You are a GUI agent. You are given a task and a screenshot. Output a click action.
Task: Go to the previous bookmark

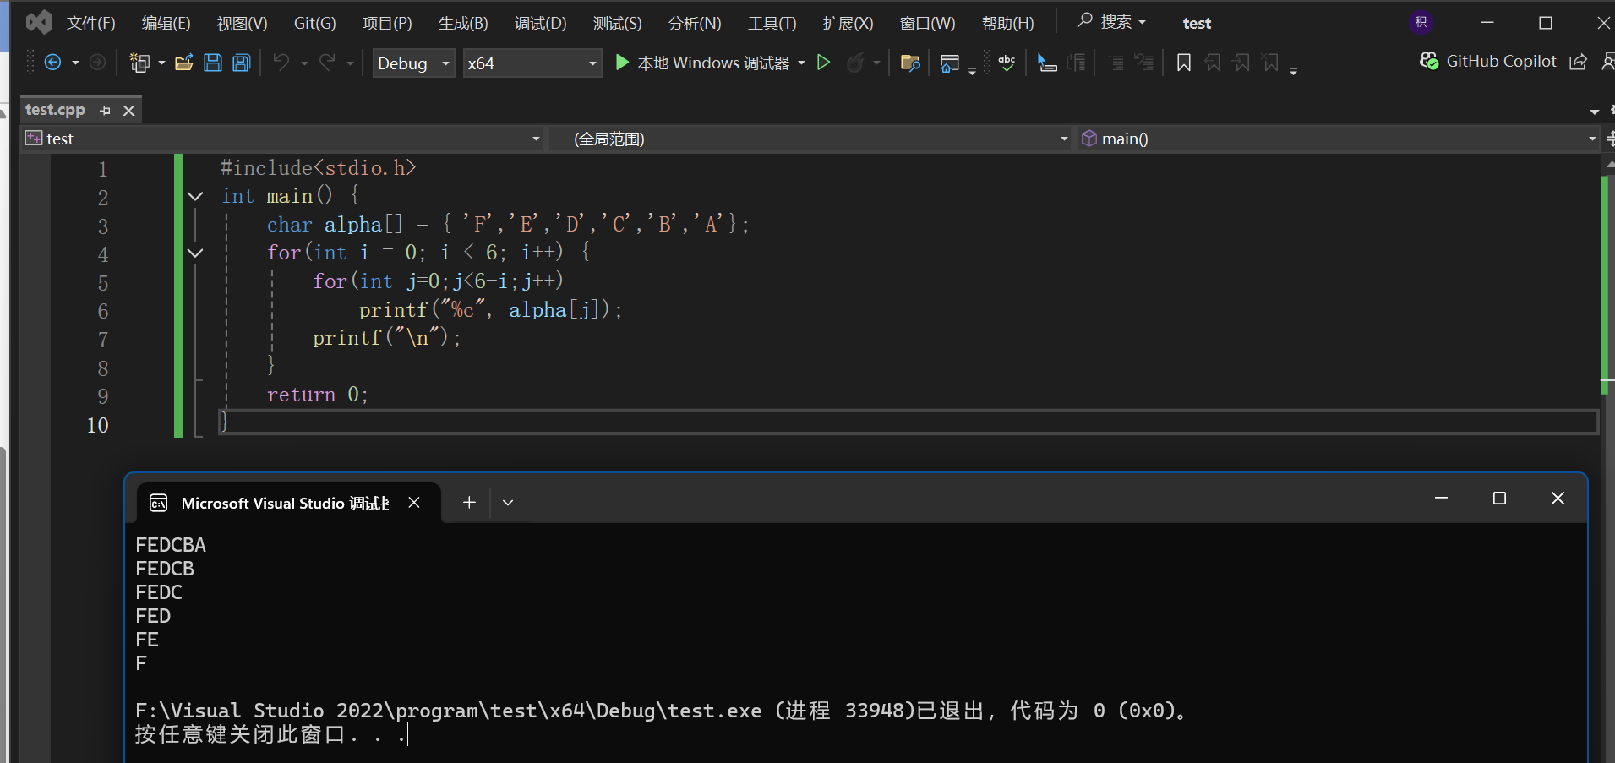(1213, 63)
